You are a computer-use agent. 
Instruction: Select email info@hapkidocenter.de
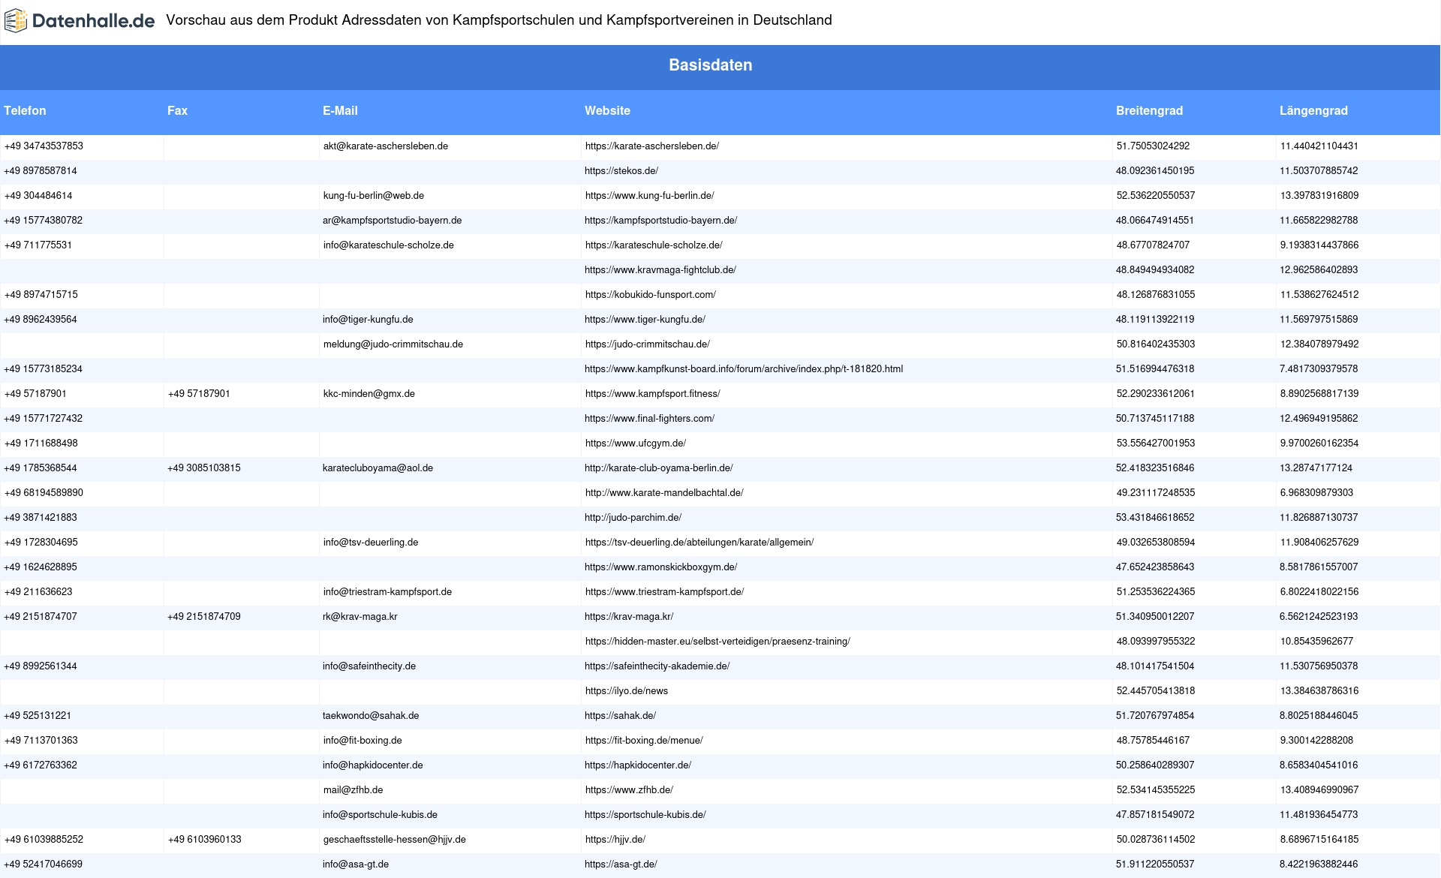373,765
